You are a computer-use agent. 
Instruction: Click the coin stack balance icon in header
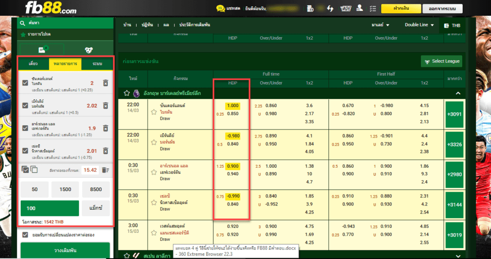coord(310,9)
